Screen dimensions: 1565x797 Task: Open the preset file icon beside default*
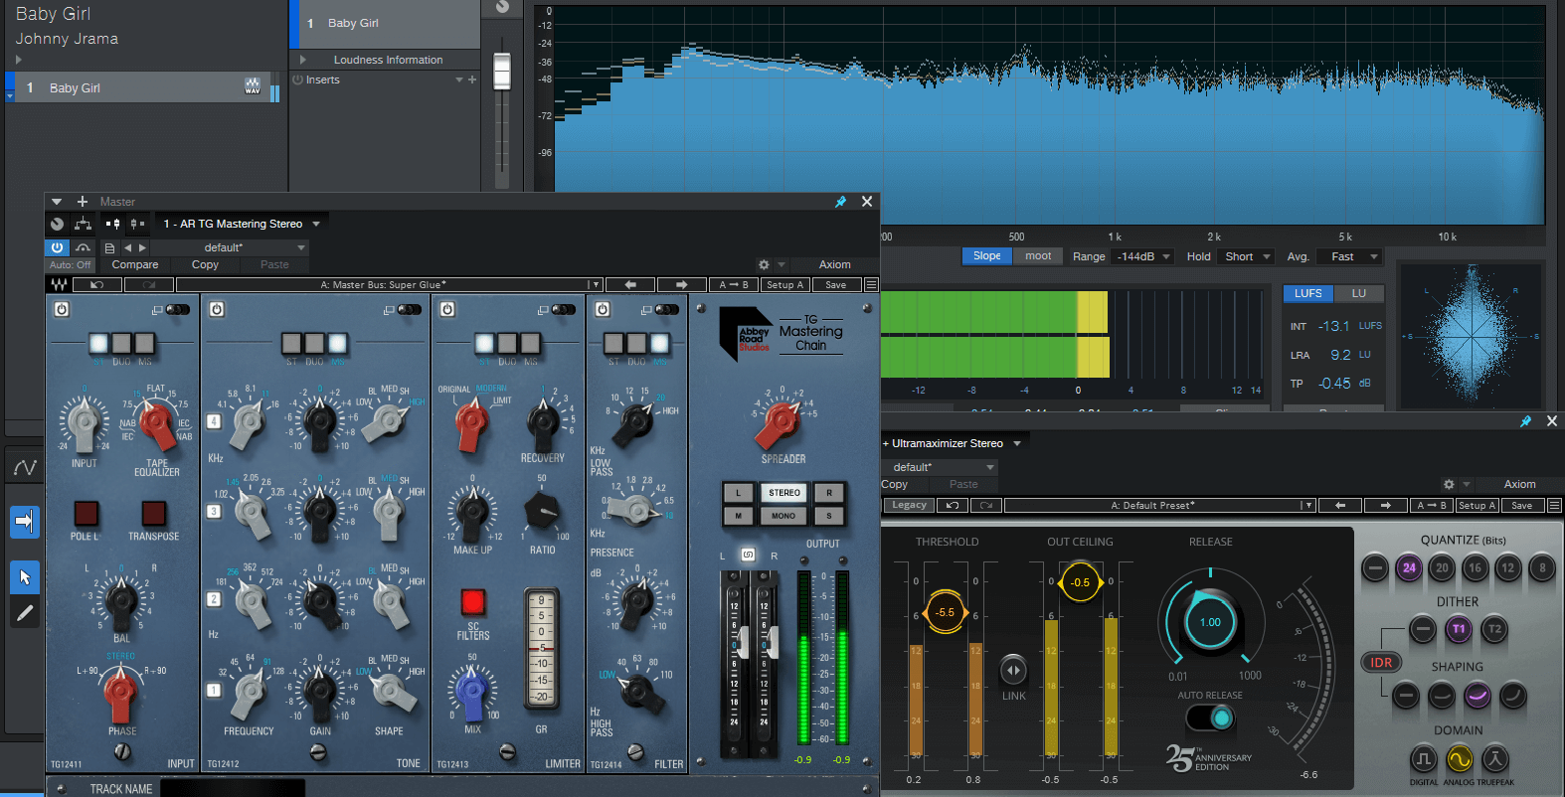(x=109, y=247)
